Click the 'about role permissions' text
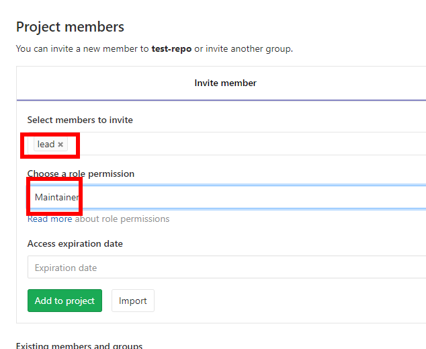Screen dimensions: 426x349 click(122, 219)
